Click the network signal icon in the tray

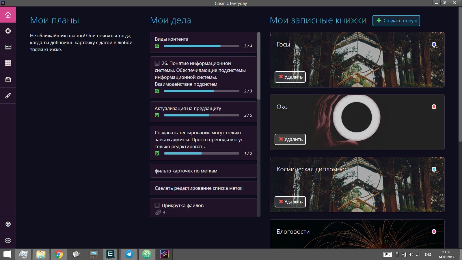point(418,255)
